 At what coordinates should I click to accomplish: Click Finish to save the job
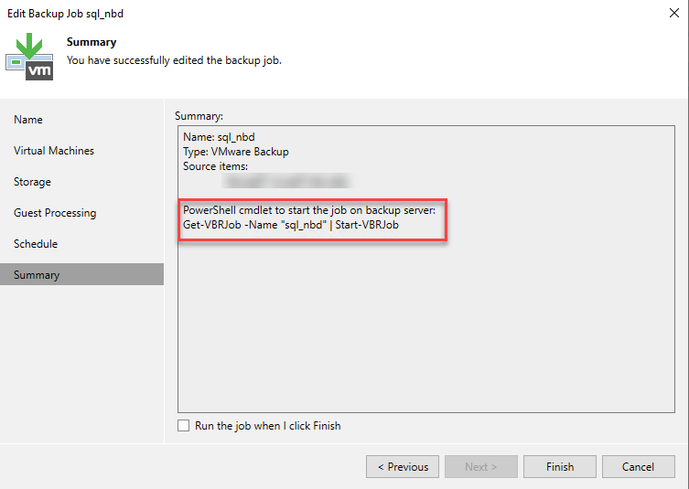pos(560,467)
